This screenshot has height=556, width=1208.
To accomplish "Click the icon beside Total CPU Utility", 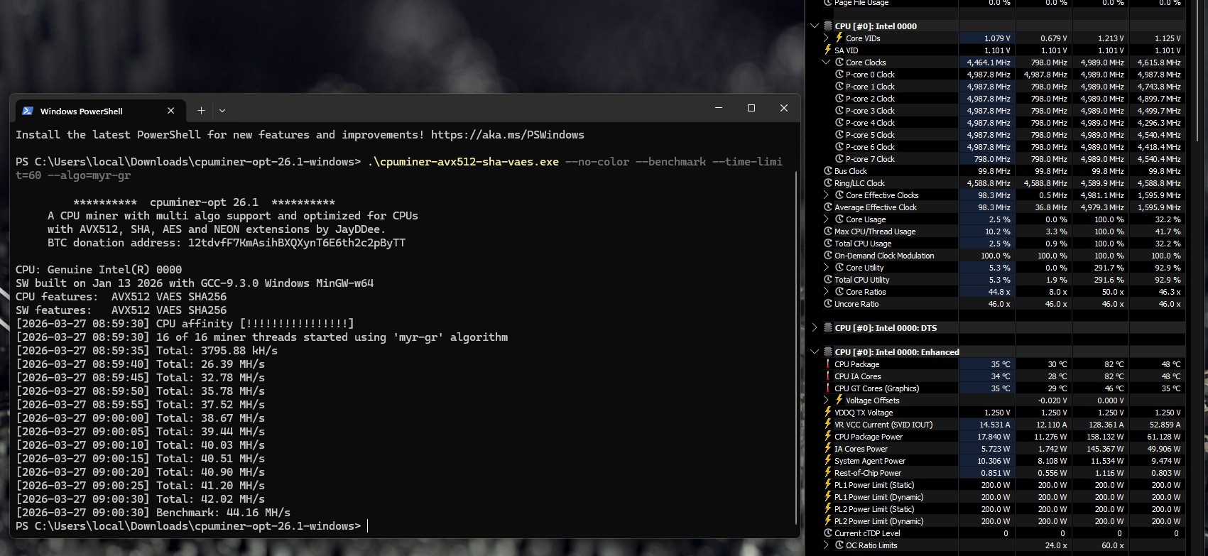I will pyautogui.click(x=828, y=280).
